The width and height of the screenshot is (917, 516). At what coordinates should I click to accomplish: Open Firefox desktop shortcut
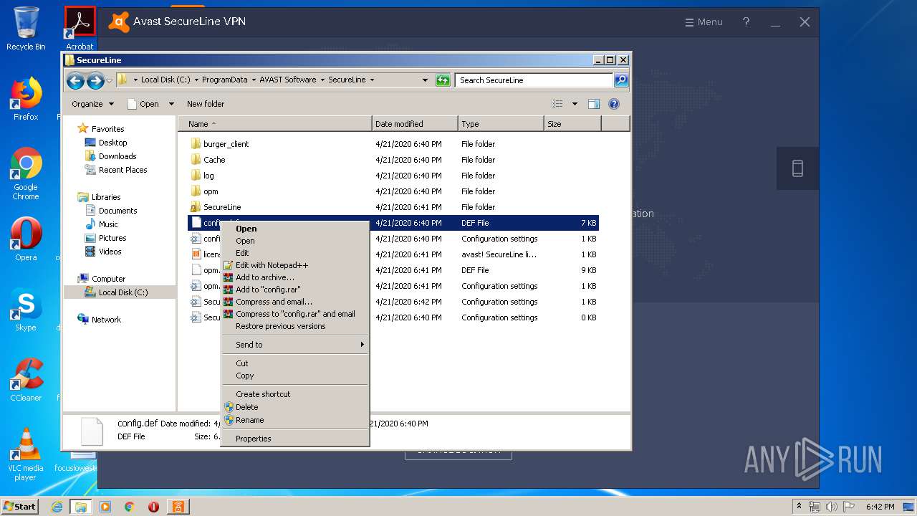point(26,99)
